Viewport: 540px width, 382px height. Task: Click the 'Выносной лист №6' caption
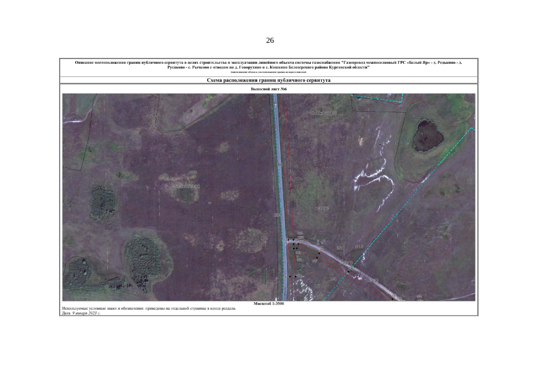[x=269, y=89]
